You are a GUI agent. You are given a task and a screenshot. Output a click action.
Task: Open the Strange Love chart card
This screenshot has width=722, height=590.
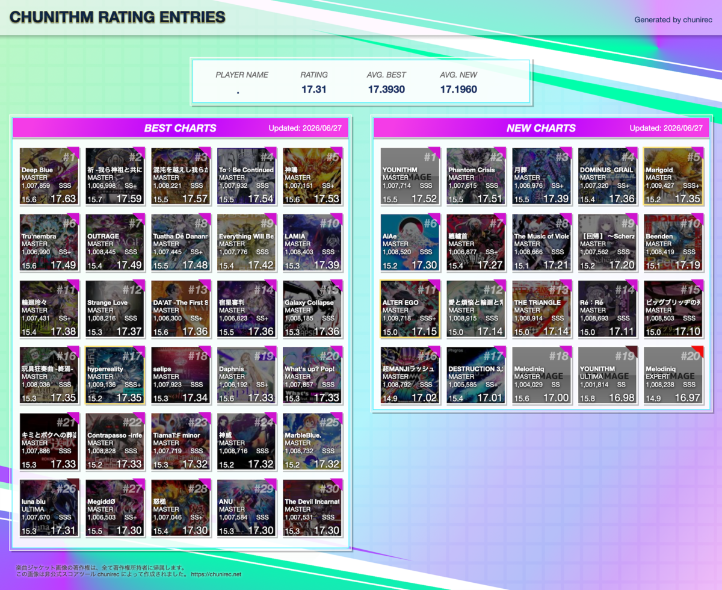pos(114,309)
